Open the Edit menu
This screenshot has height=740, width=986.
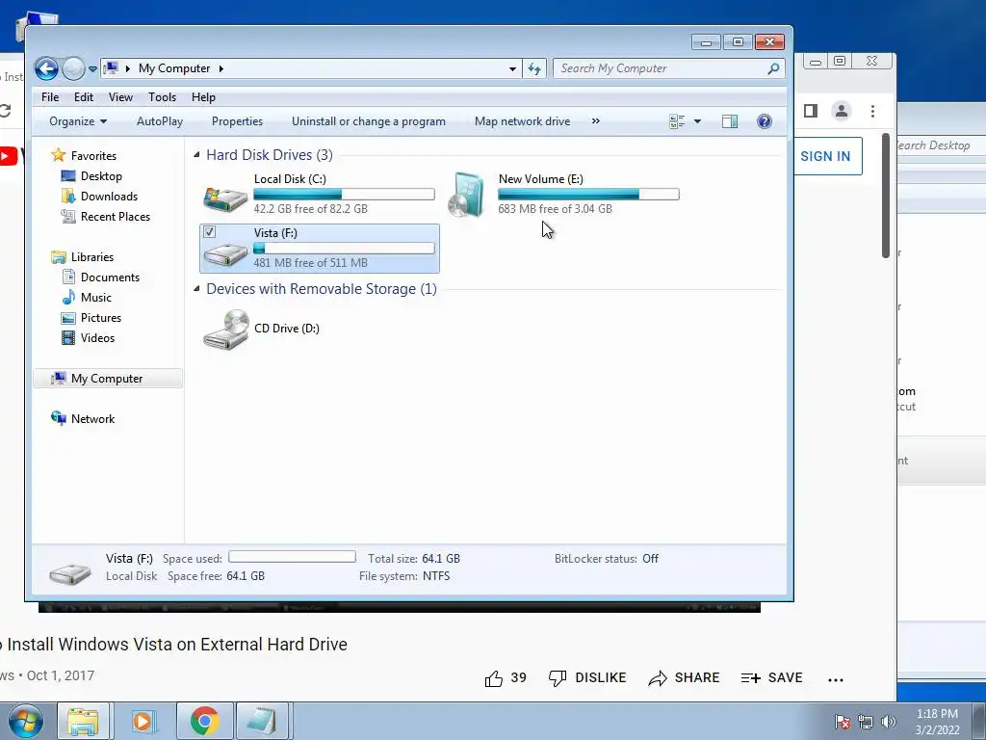pyautogui.click(x=83, y=97)
